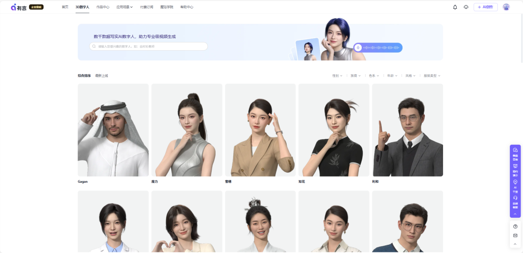Click the 魔力 name label
Screen dimensions: 523x253
tap(155, 182)
